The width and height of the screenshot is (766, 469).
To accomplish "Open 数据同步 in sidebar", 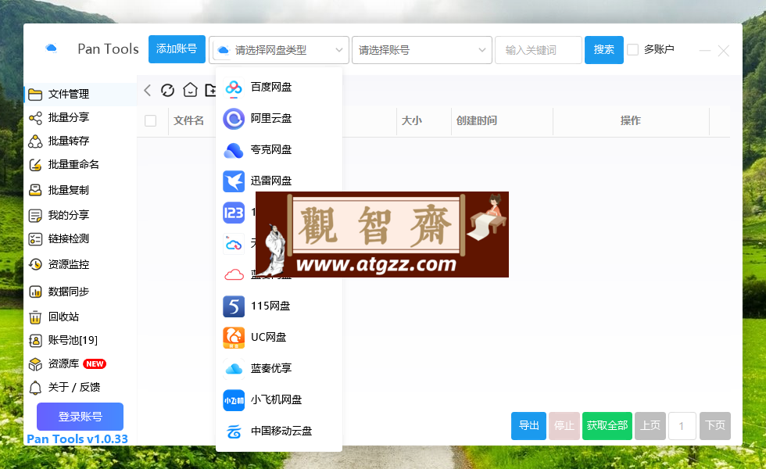I will (80, 292).
